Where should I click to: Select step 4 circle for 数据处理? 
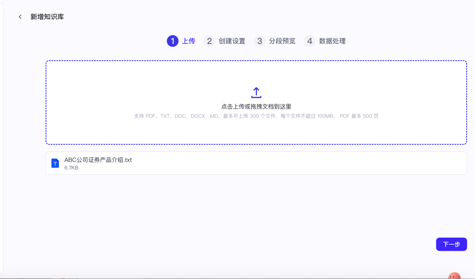point(310,41)
